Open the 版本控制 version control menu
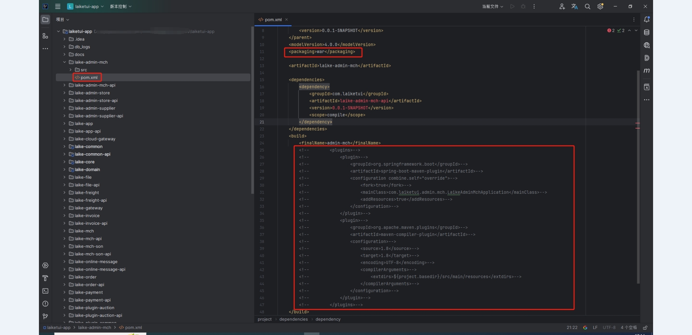Image resolution: width=692 pixels, height=335 pixels. [120, 6]
